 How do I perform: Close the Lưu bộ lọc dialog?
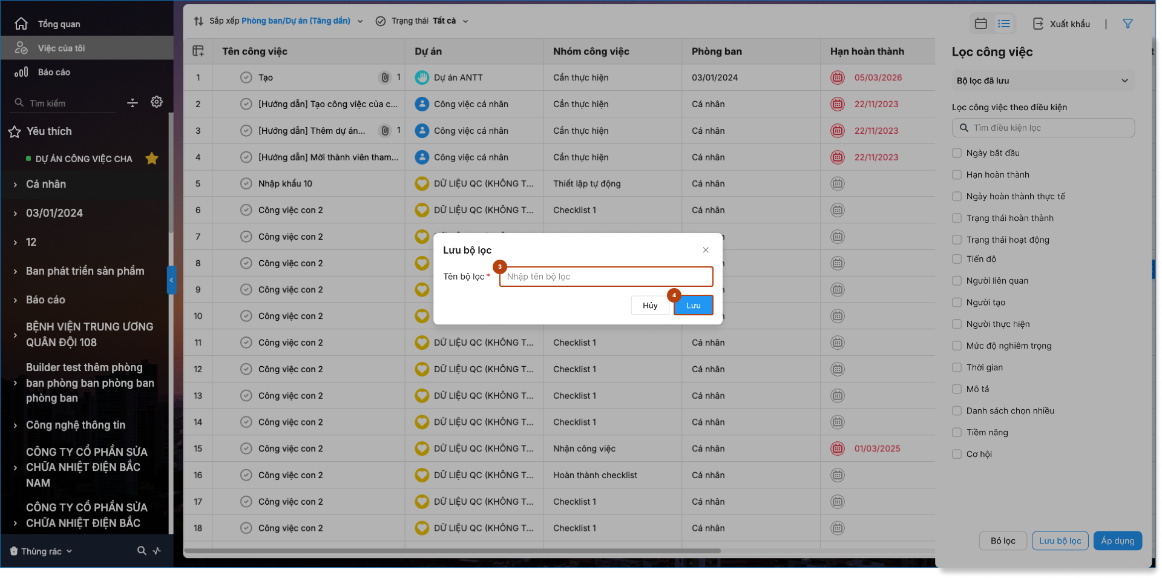click(x=706, y=250)
